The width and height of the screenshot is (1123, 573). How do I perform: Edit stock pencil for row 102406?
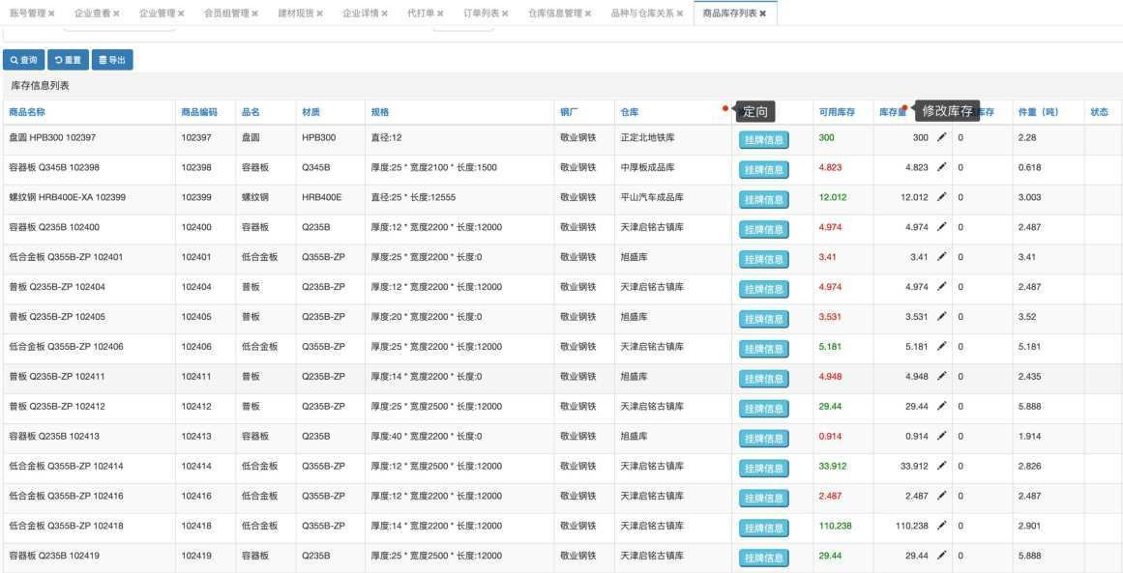click(x=942, y=346)
